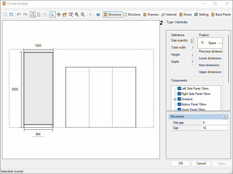Screen dimensions: 233x174
Task: Uncheck Left Side Panel 18mm checkbox
Action: (179, 89)
